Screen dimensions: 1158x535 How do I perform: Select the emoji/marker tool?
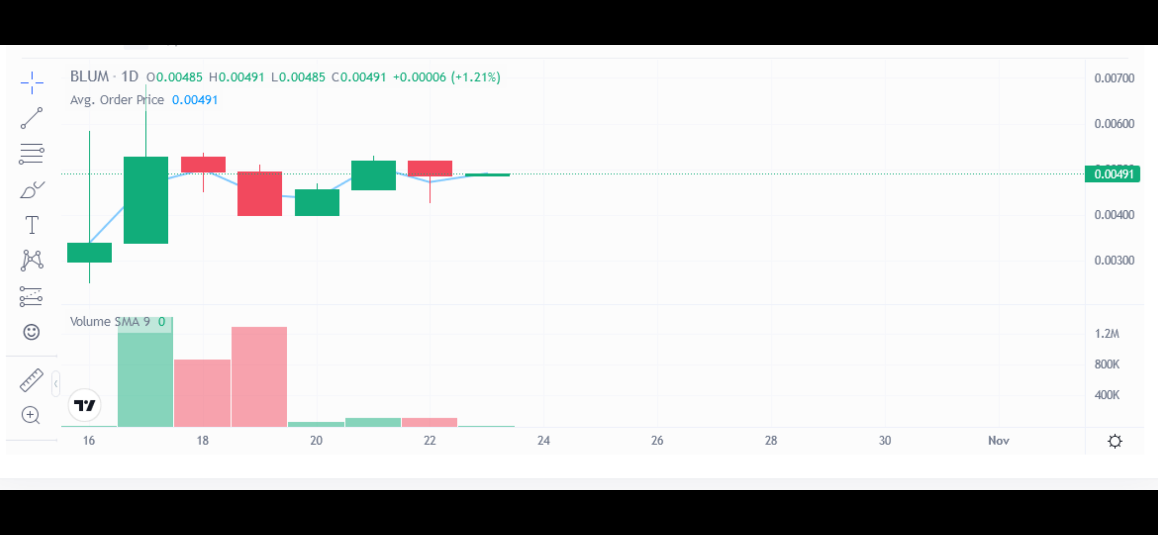(31, 332)
